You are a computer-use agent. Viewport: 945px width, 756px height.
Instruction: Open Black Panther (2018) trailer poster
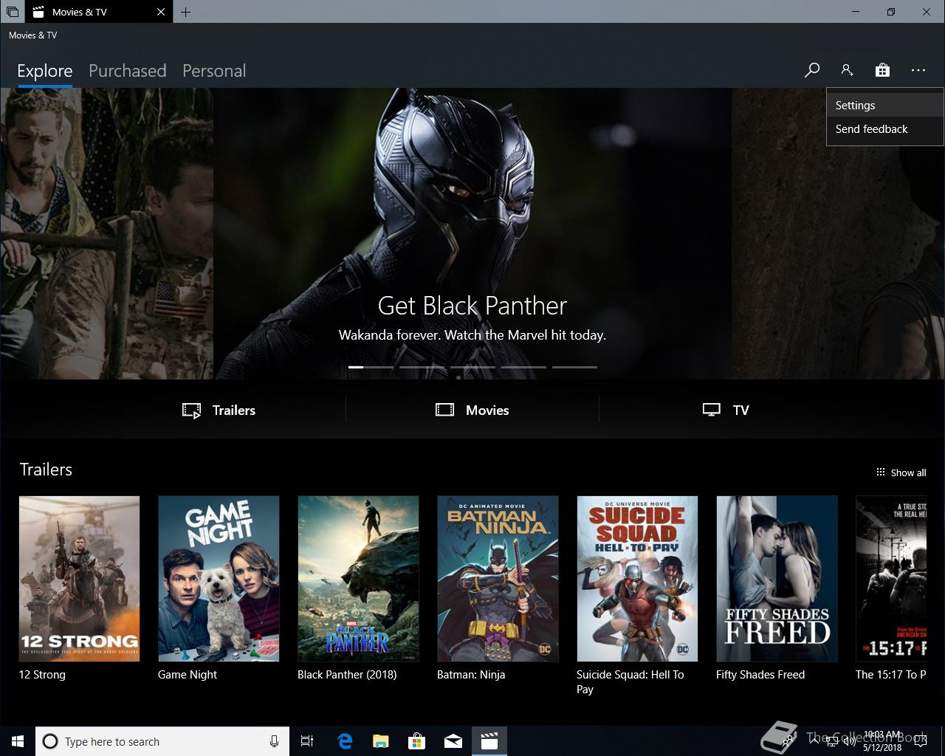click(x=358, y=579)
